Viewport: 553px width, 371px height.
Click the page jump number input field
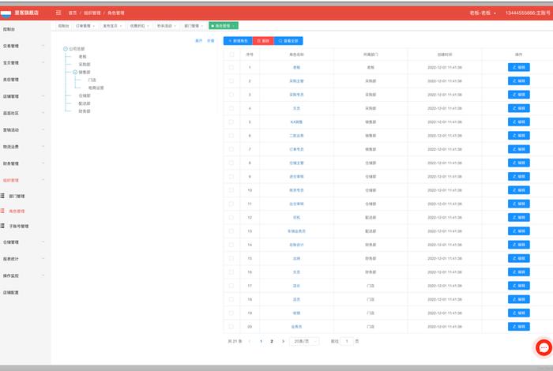pyautogui.click(x=348, y=341)
